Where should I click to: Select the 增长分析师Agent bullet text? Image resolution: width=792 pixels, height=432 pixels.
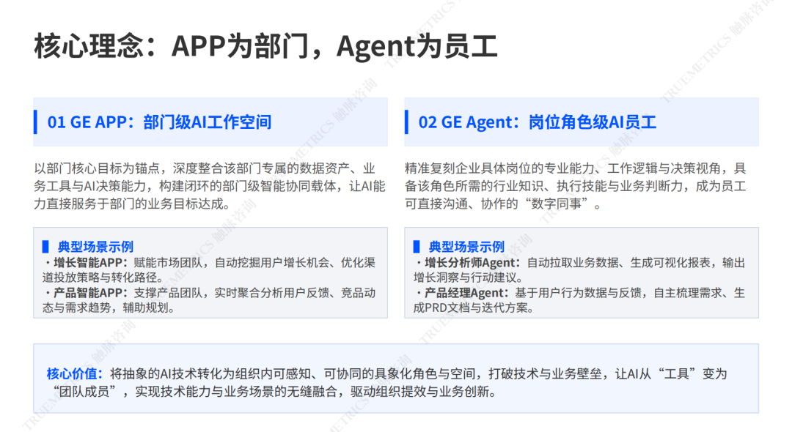coord(579,269)
